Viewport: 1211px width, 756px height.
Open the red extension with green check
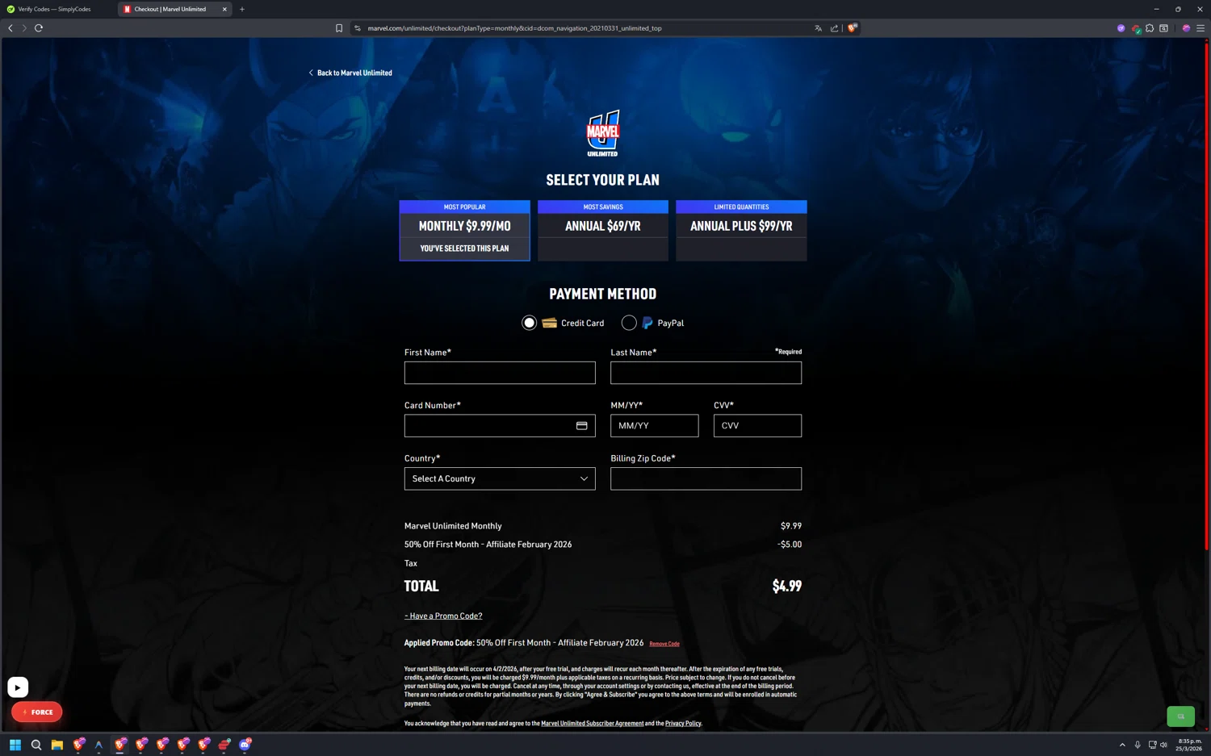coord(1136,28)
